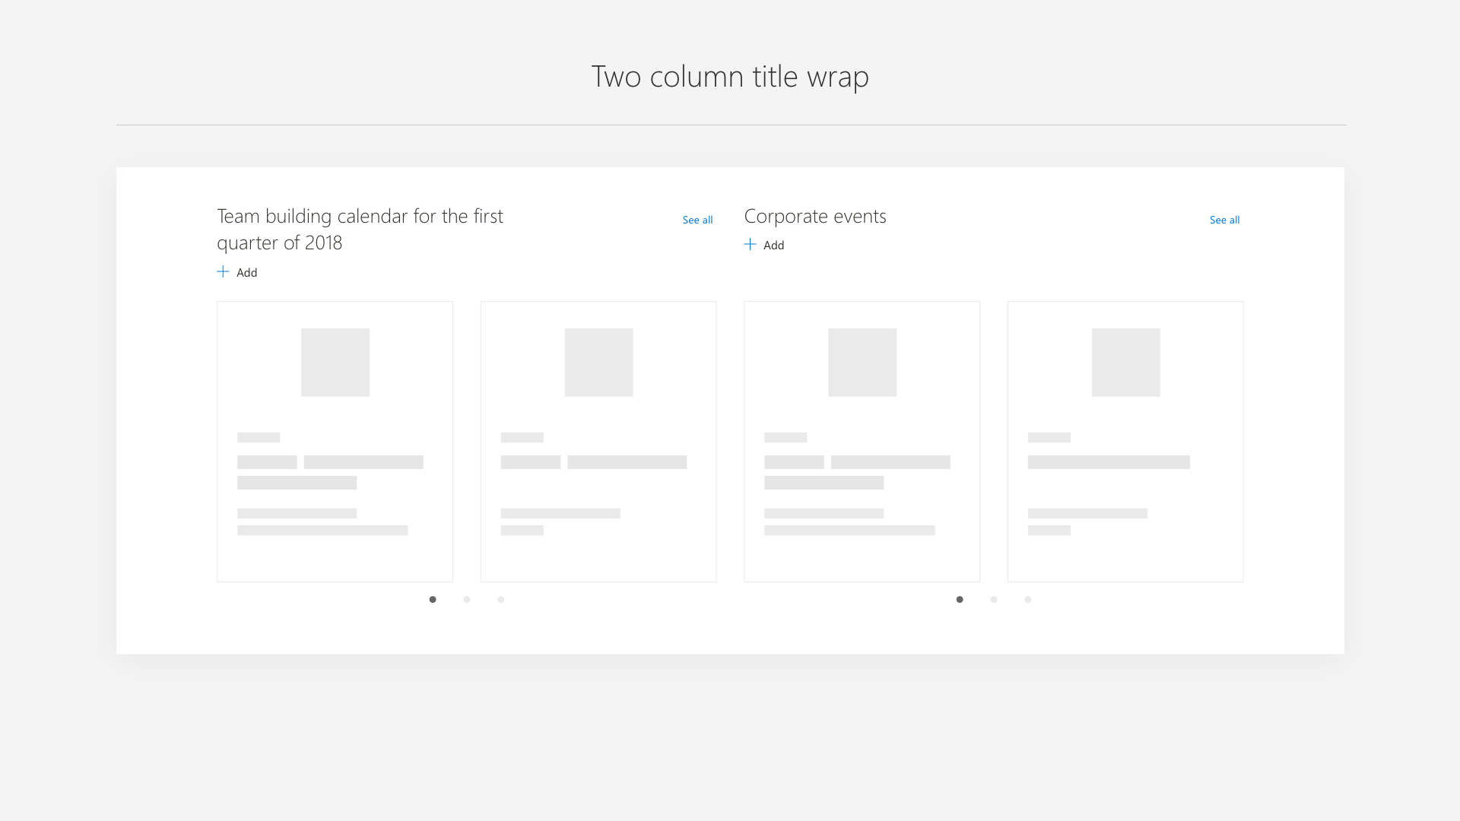The image size is (1460, 821).
Task: Click the Add label below Team building calendar
Action: pyautogui.click(x=246, y=272)
